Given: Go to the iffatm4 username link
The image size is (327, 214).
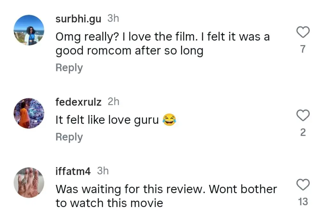Looking at the screenshot, I should coord(73,171).
